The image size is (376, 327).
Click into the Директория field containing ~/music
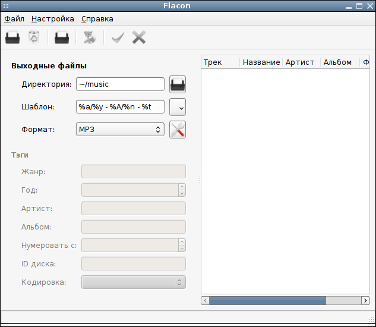(120, 84)
